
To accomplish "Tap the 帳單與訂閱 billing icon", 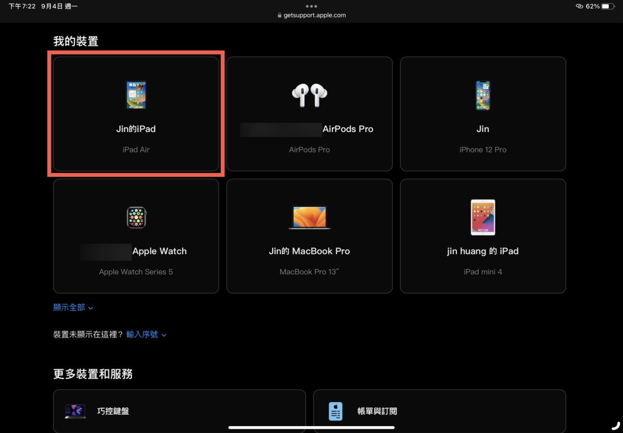I will [336, 411].
